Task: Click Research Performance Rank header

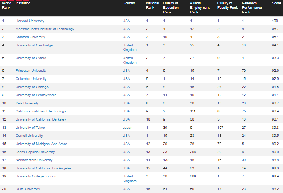Action: coord(251,7)
